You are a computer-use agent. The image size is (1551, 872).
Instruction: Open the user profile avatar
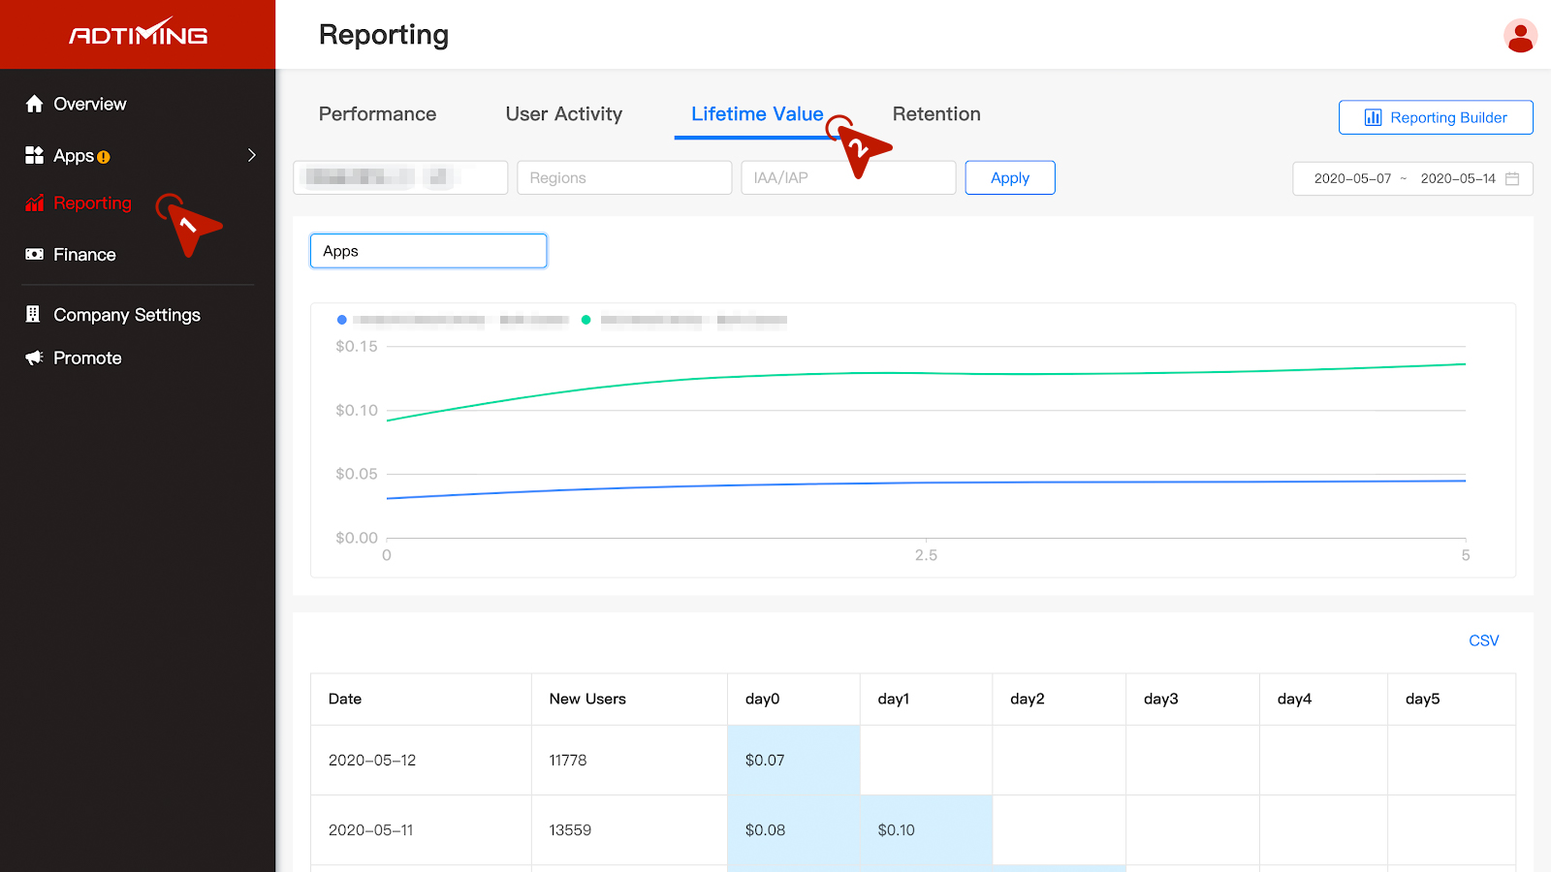point(1520,36)
